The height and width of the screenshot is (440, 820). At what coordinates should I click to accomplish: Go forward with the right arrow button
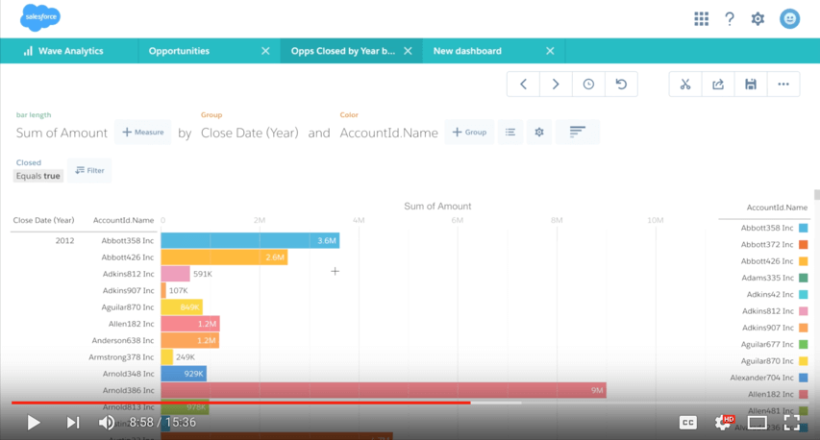point(556,85)
